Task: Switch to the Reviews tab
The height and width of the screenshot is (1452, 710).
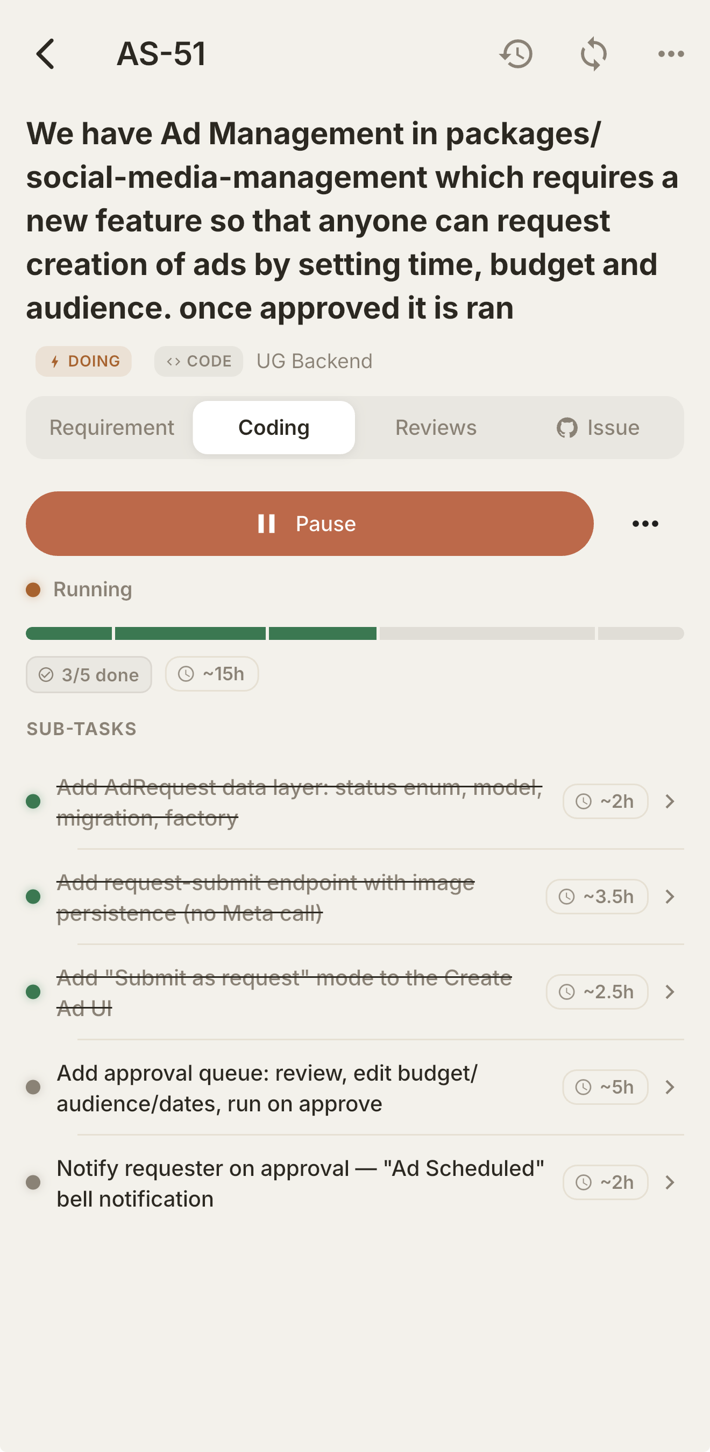Action: pyautogui.click(x=436, y=428)
